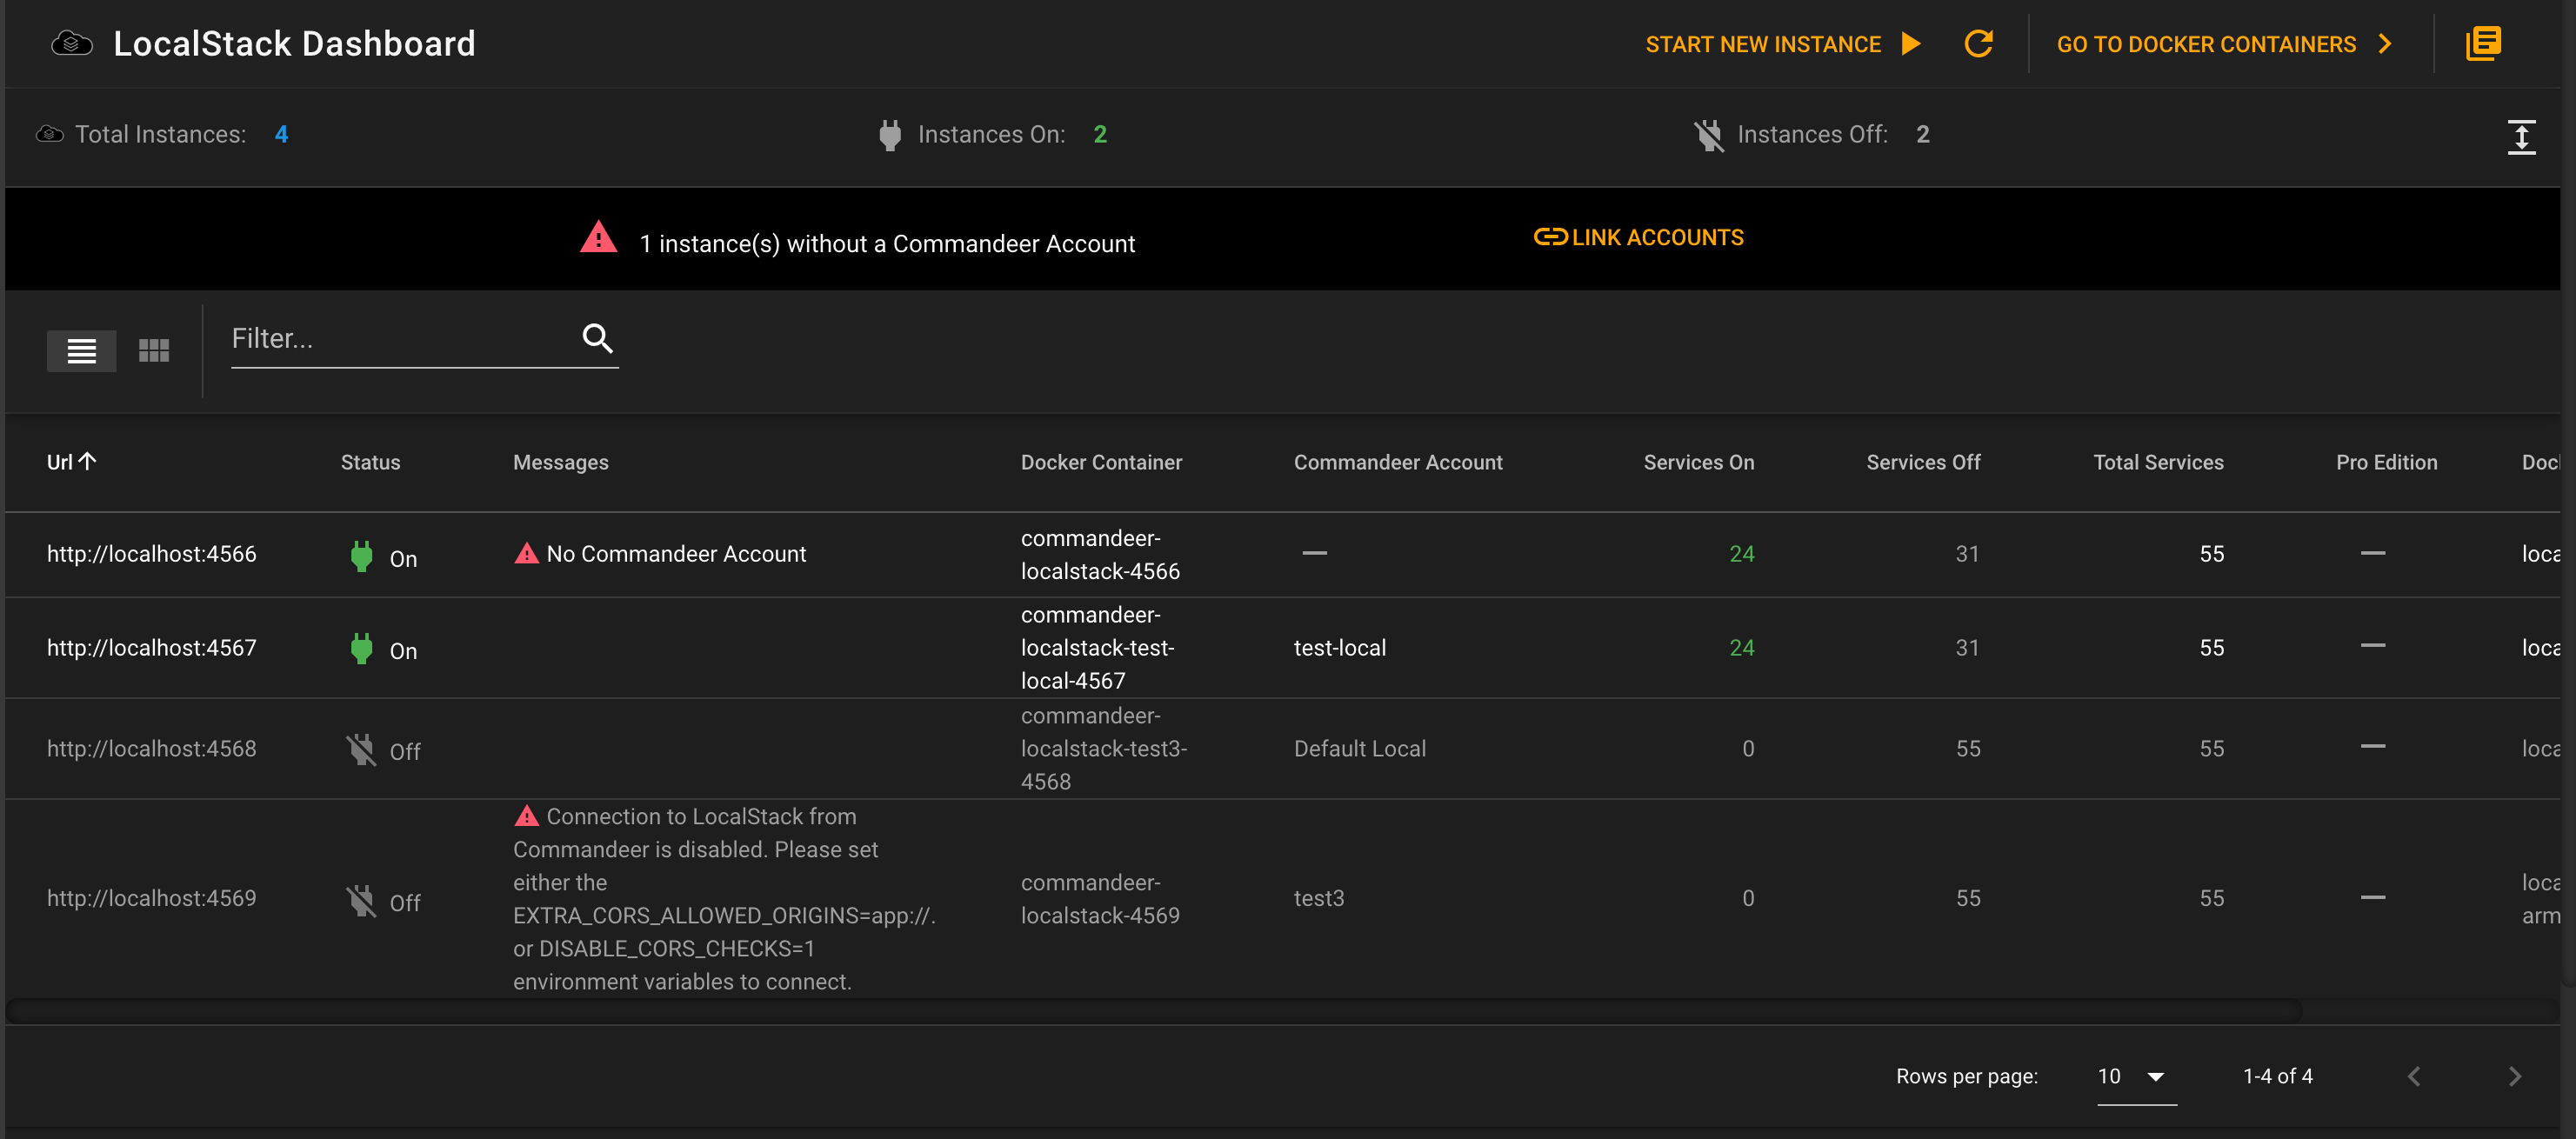Viewport: 2576px width, 1139px height.
Task: Click the search magnifier icon
Action: tap(597, 339)
